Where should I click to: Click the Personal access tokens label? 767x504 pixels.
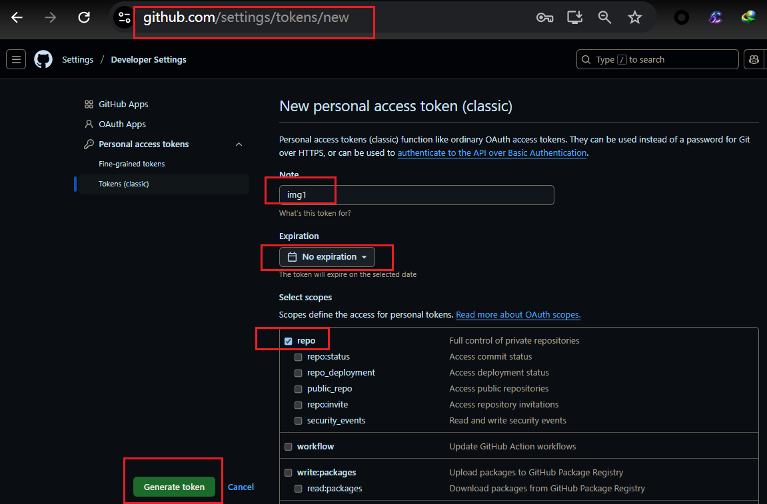143,144
